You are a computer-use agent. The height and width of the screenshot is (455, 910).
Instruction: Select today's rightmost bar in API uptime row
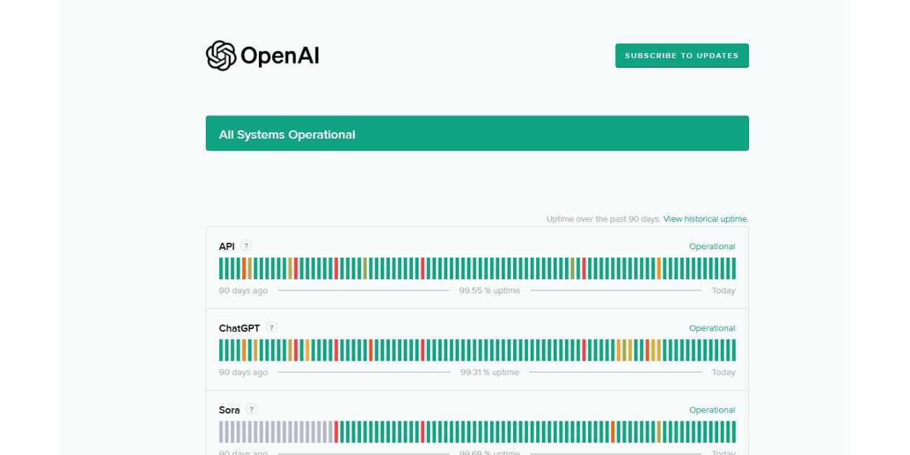[x=733, y=269]
